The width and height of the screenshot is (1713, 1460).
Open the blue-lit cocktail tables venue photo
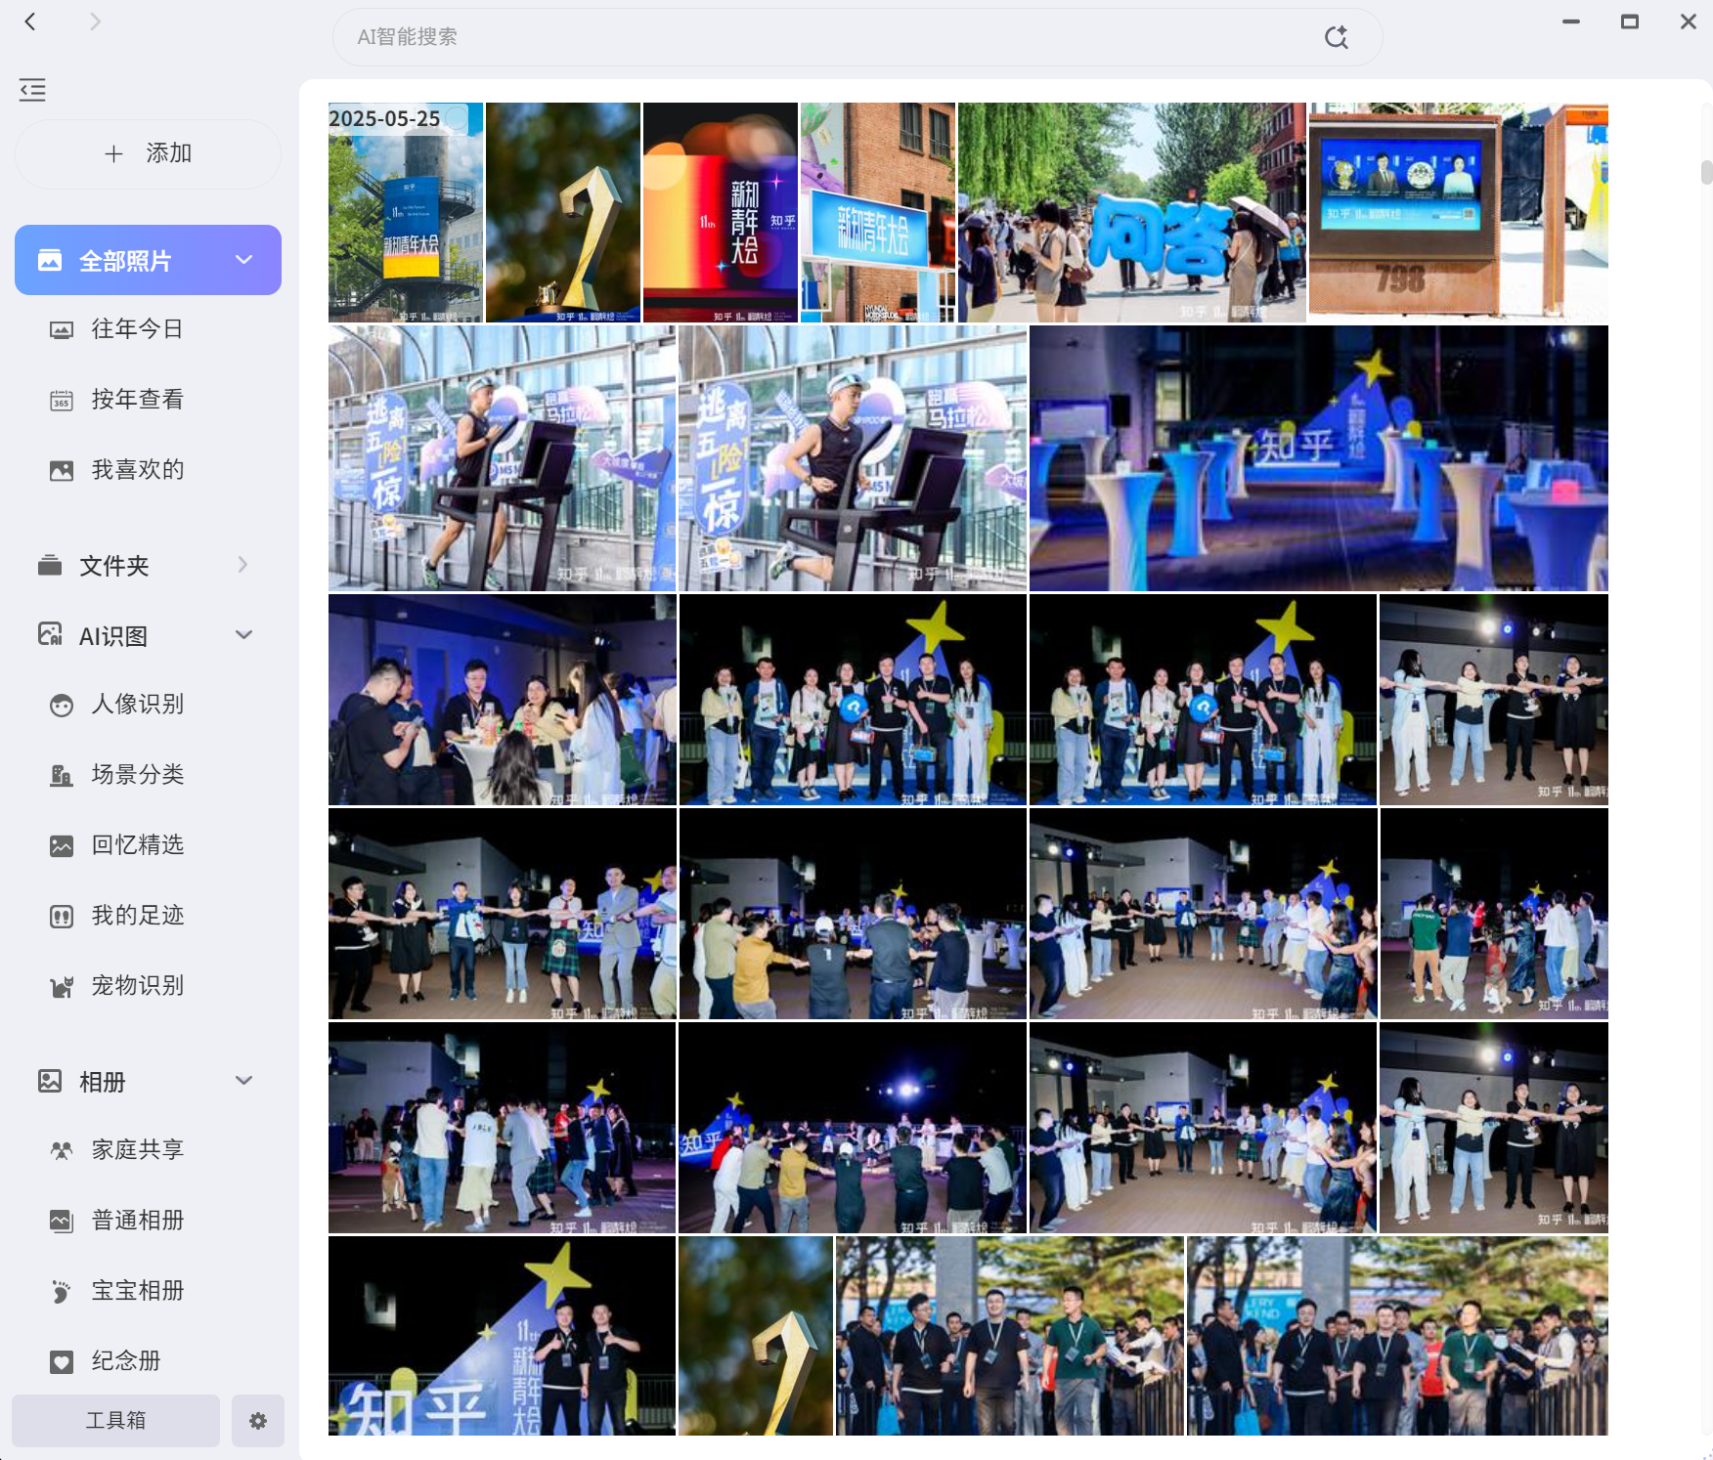[1319, 458]
